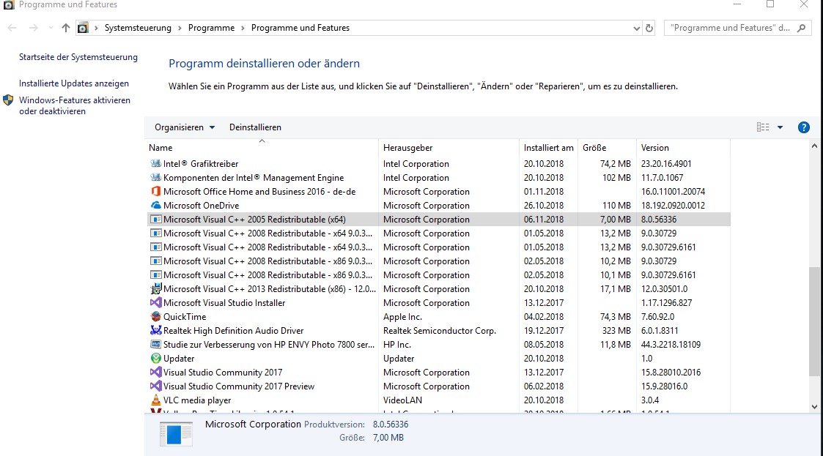Click the Updater program icon

155,359
